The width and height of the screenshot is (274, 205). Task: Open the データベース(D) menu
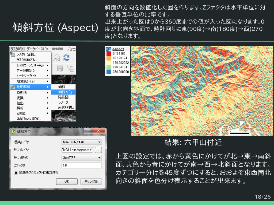[x=37, y=49]
